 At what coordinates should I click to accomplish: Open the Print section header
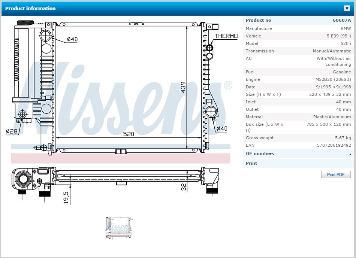pos(298,163)
